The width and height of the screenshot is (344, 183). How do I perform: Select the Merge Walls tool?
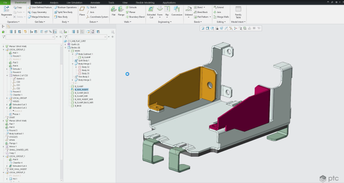pos(221,17)
